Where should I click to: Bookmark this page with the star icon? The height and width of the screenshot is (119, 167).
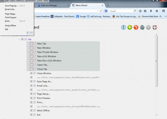pyautogui.click(x=140, y=11)
